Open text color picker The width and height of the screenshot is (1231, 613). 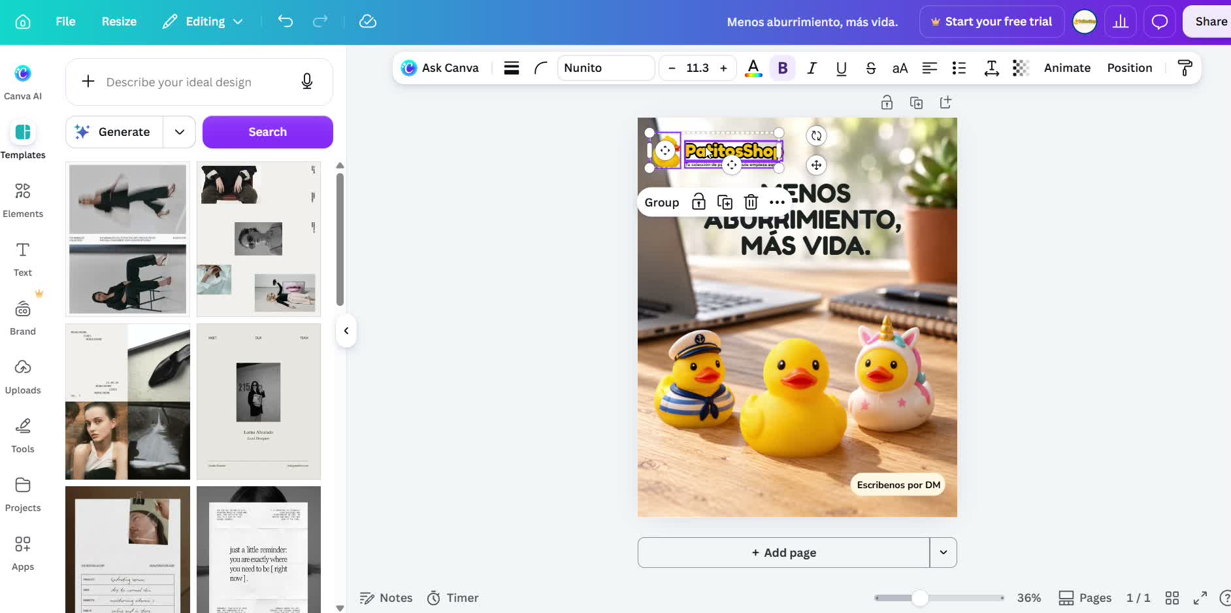(x=753, y=68)
